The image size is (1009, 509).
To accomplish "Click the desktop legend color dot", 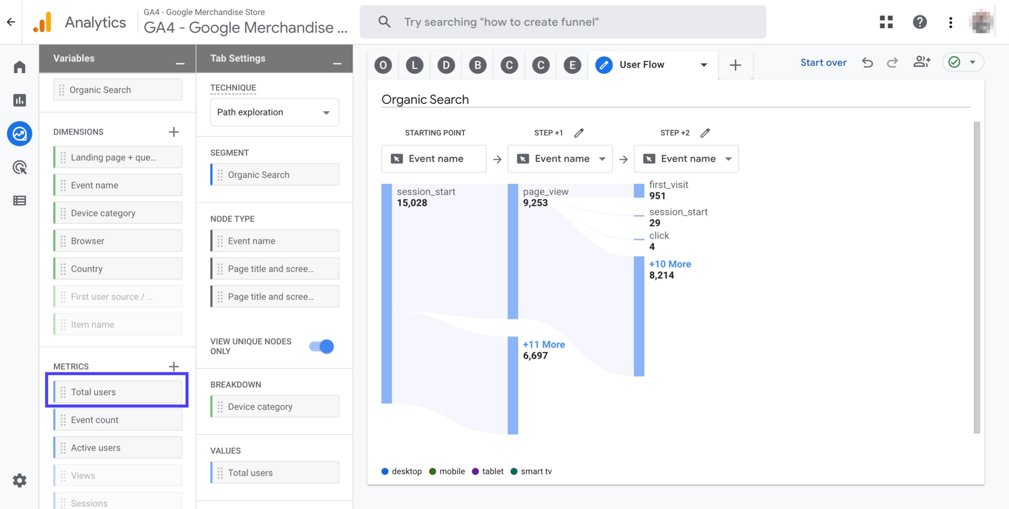I will point(385,471).
